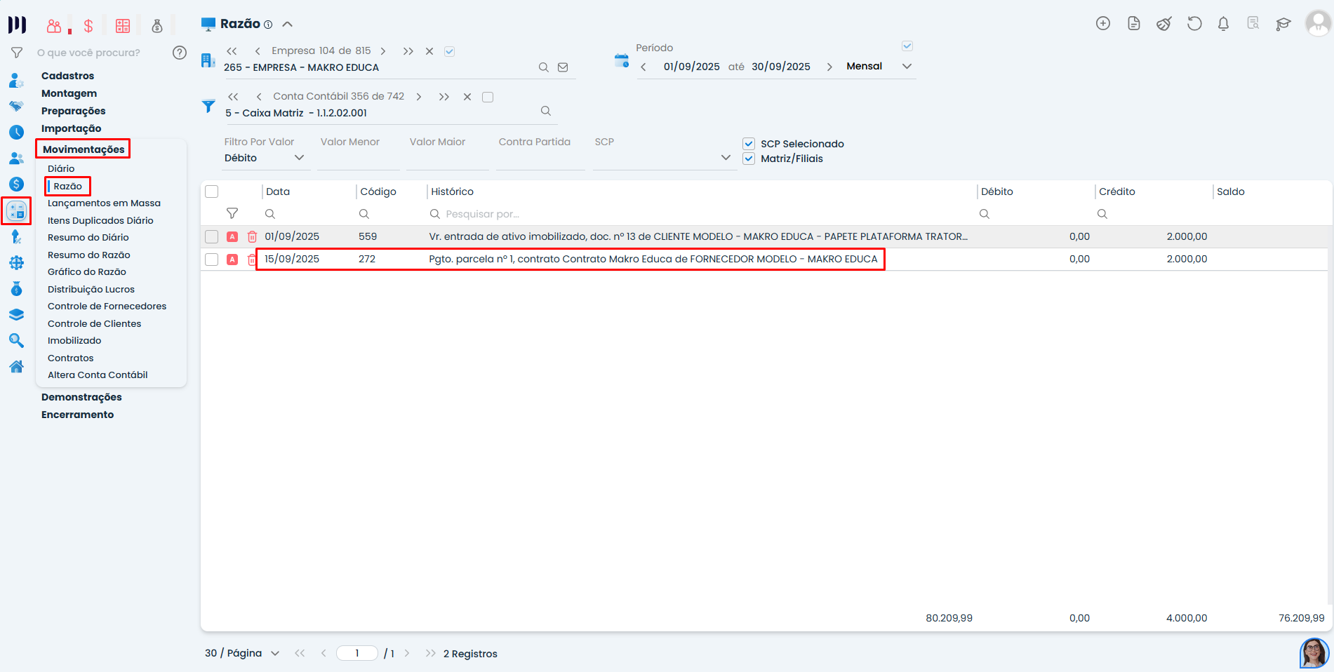Open the notifications bell
The height and width of the screenshot is (672, 1334).
[x=1224, y=24]
